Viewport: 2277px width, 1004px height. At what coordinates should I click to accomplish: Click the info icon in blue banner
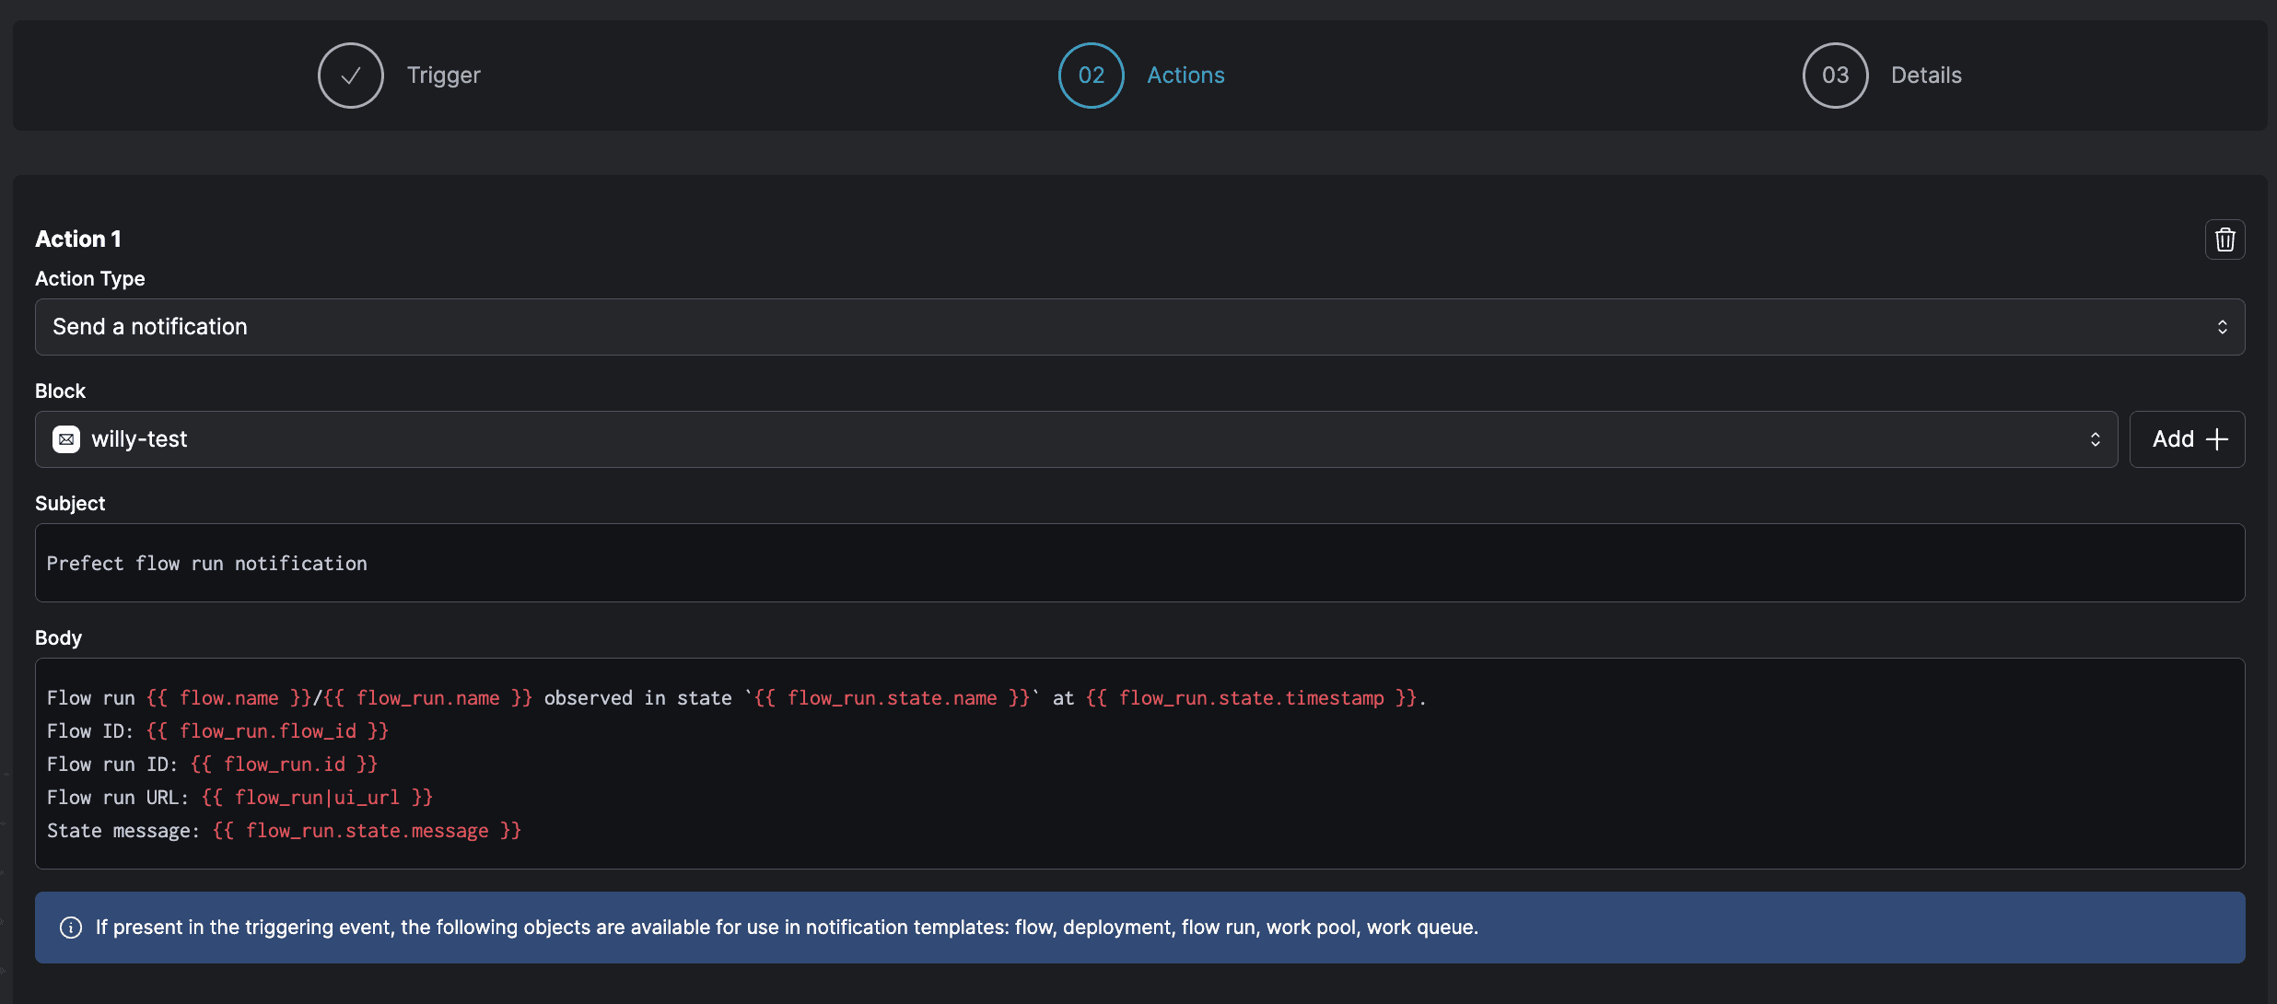coord(71,928)
